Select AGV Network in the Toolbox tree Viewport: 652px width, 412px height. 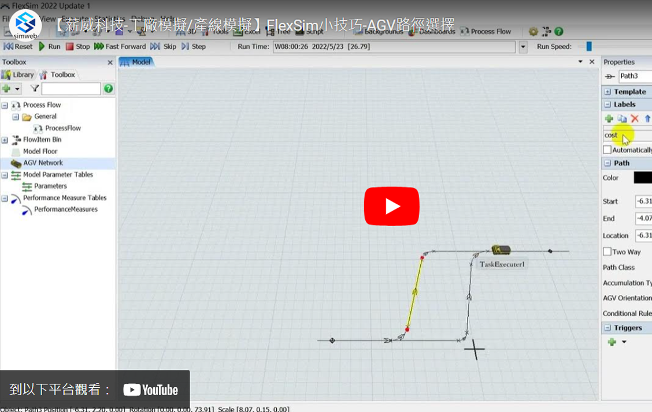(43, 163)
